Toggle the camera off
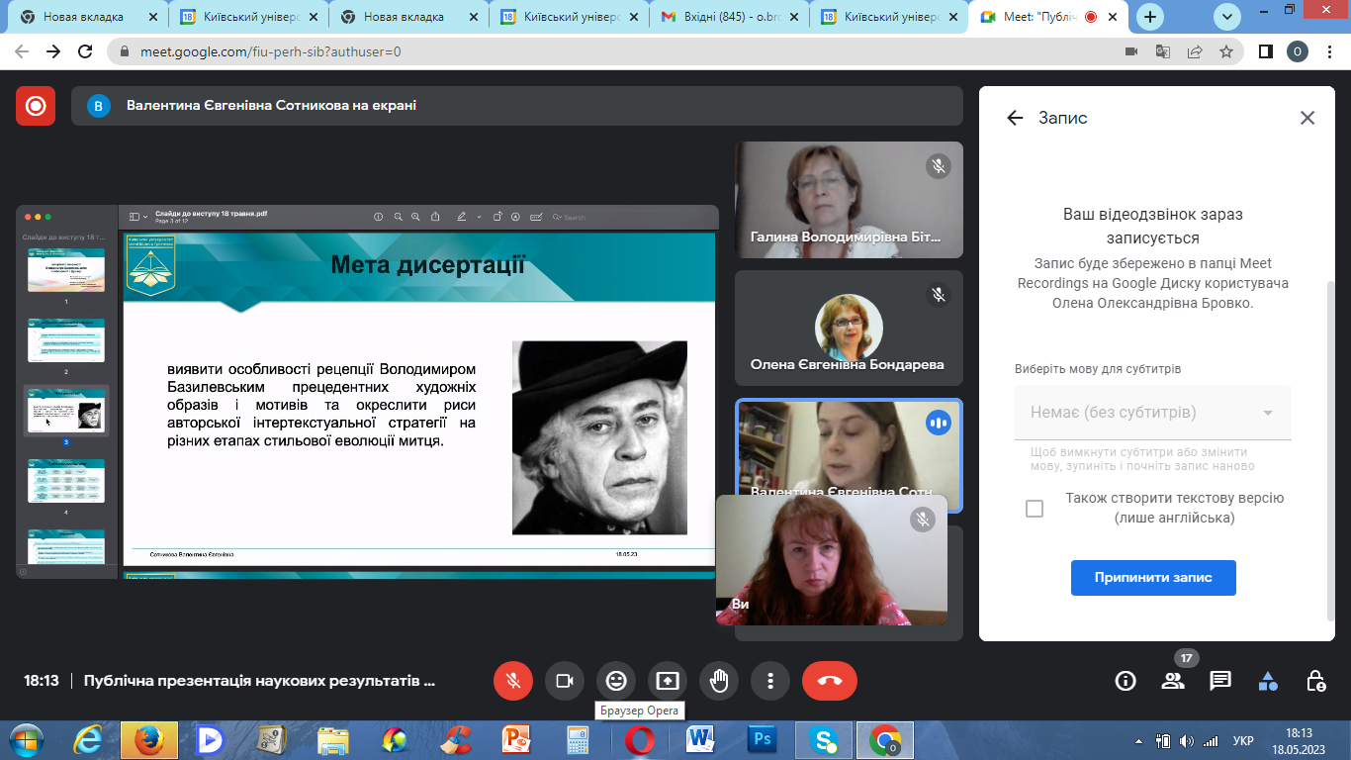The height and width of the screenshot is (760, 1351). point(565,681)
